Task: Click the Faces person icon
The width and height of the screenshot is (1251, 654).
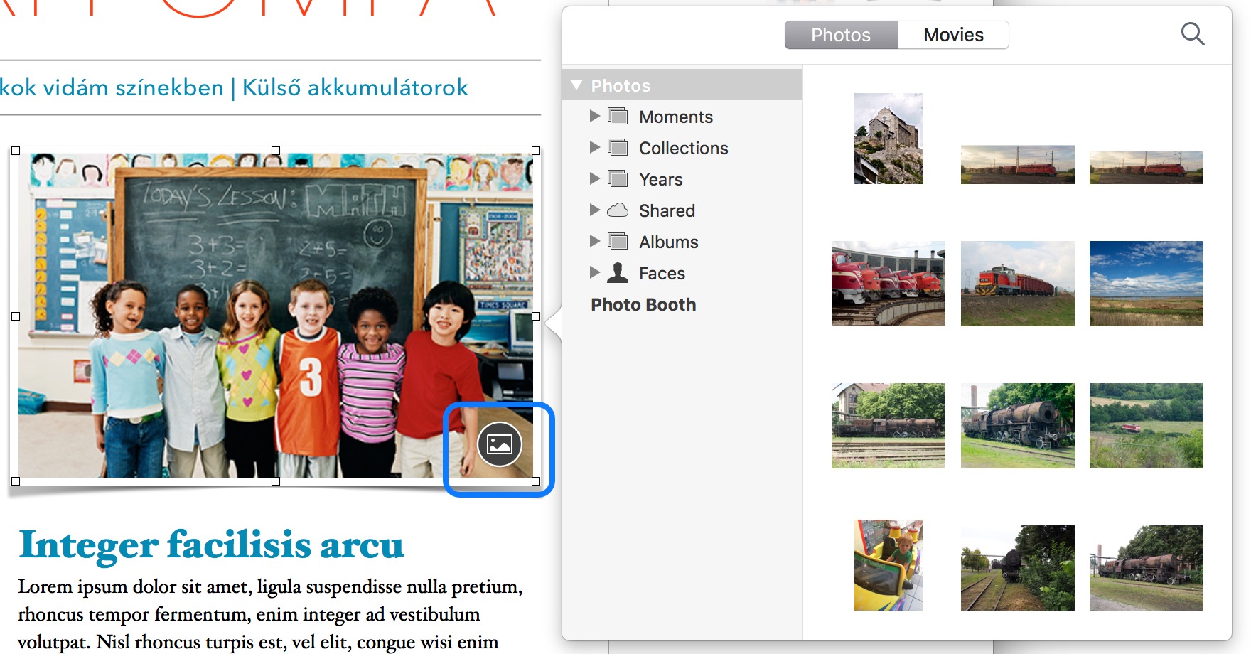Action: (x=618, y=272)
